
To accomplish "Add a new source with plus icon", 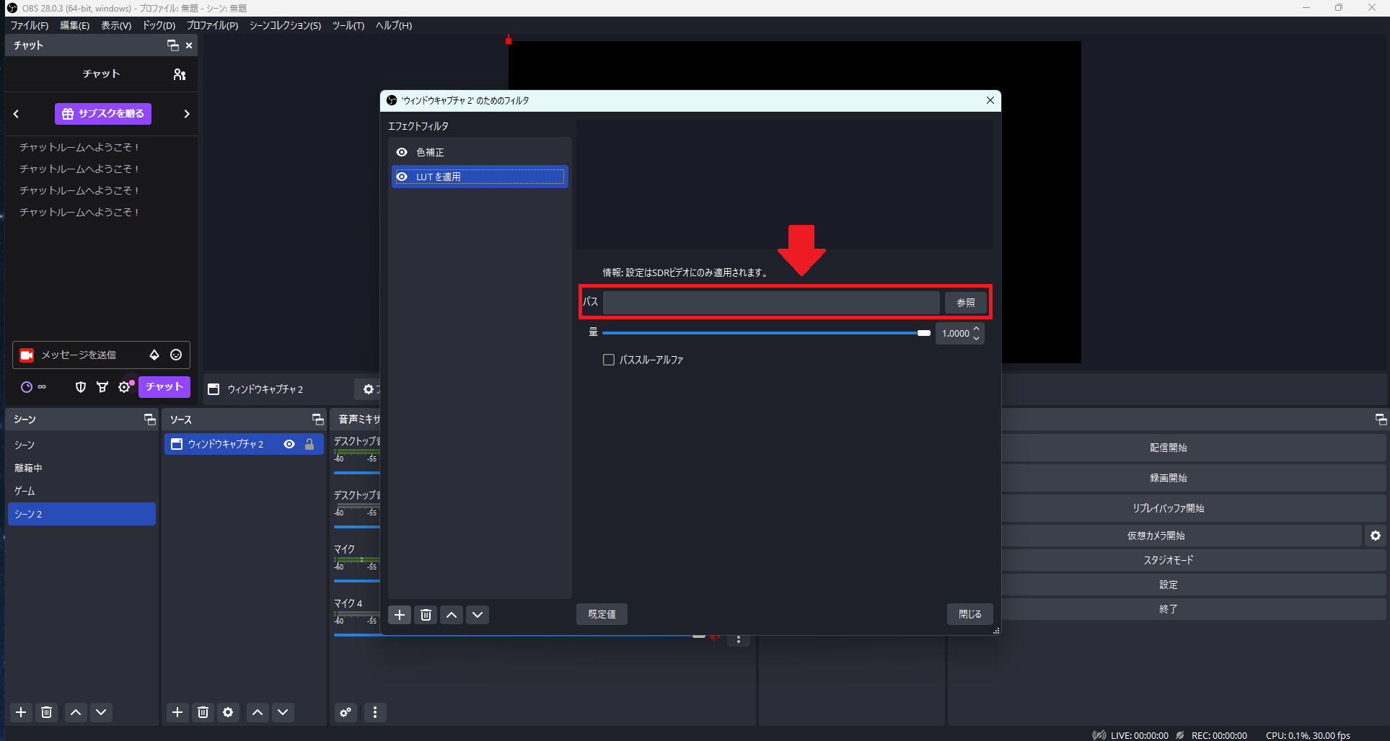I will 177,712.
